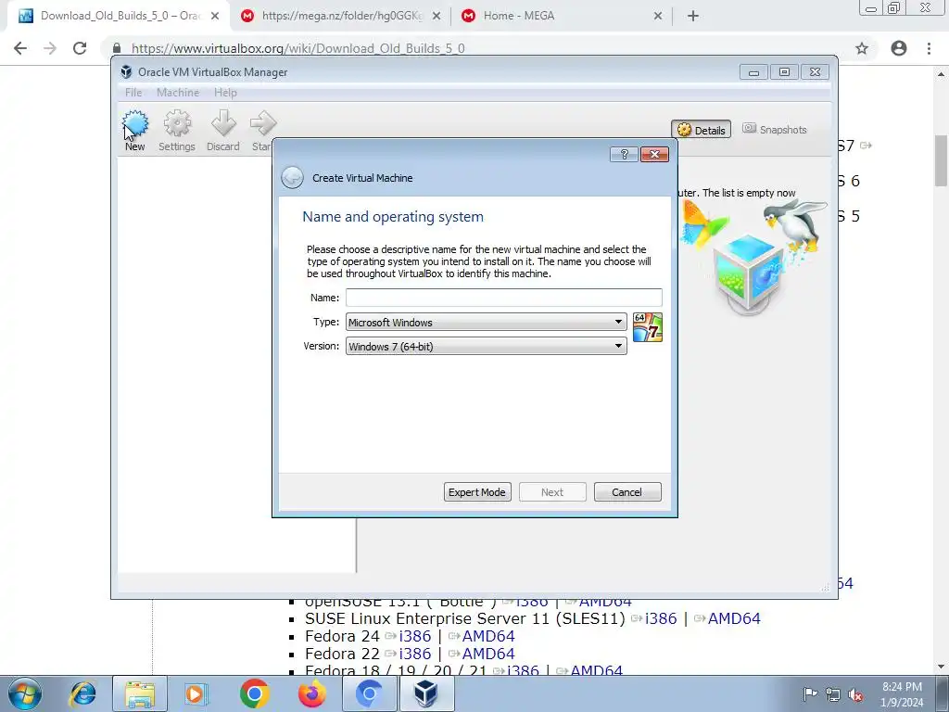
Task: Close the Download_Old_Builds_5_0 tab
Action: click(x=215, y=16)
